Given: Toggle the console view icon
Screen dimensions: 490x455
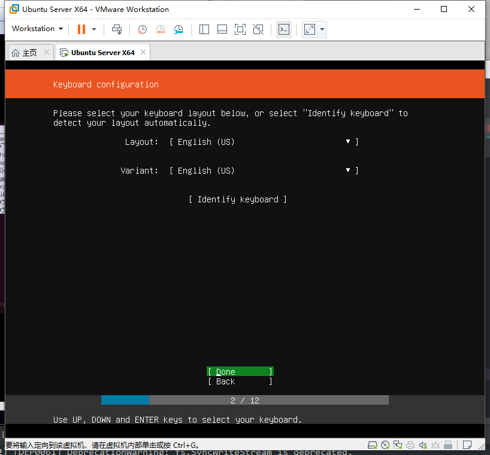Looking at the screenshot, I should tap(284, 30).
